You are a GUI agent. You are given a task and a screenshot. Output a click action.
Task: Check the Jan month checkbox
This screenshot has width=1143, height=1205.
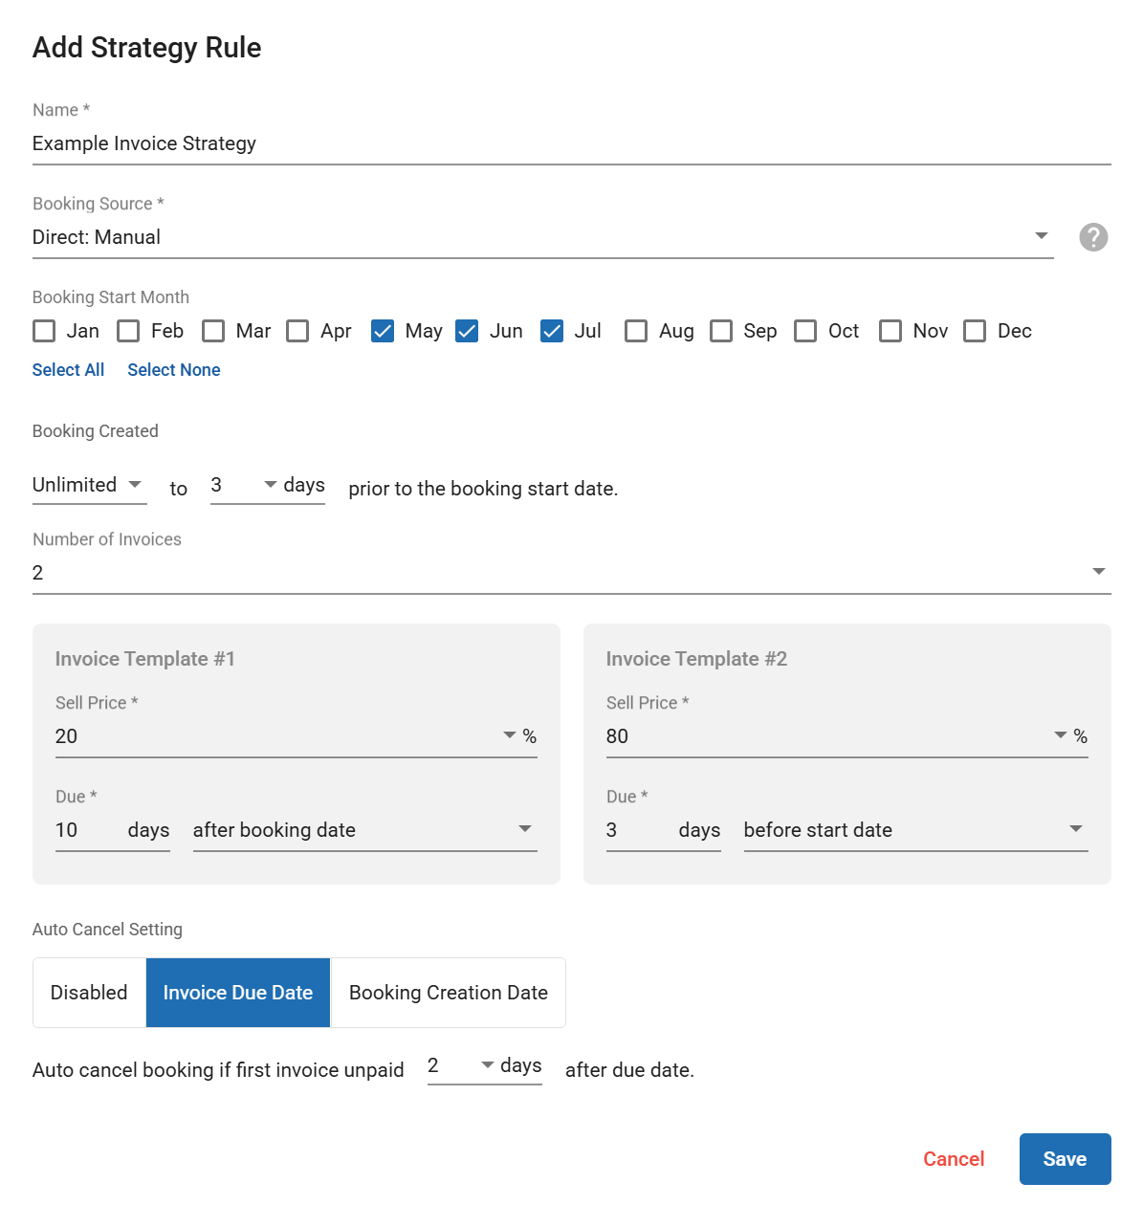click(44, 331)
